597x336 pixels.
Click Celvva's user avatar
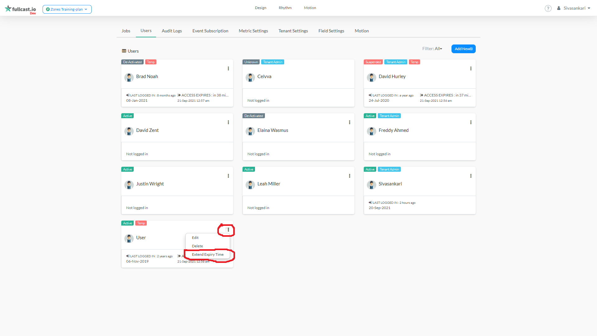250,77
